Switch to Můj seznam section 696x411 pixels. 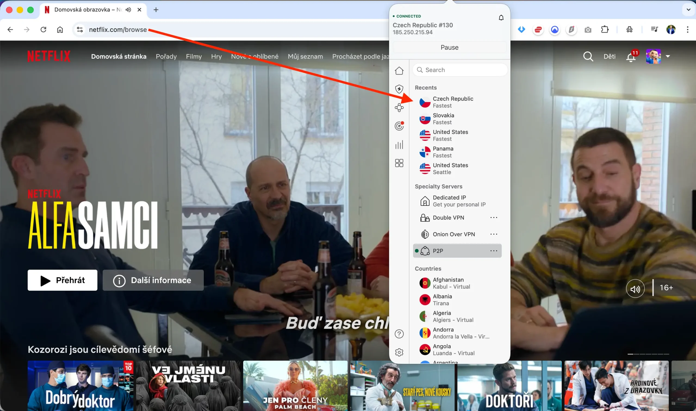[305, 56]
